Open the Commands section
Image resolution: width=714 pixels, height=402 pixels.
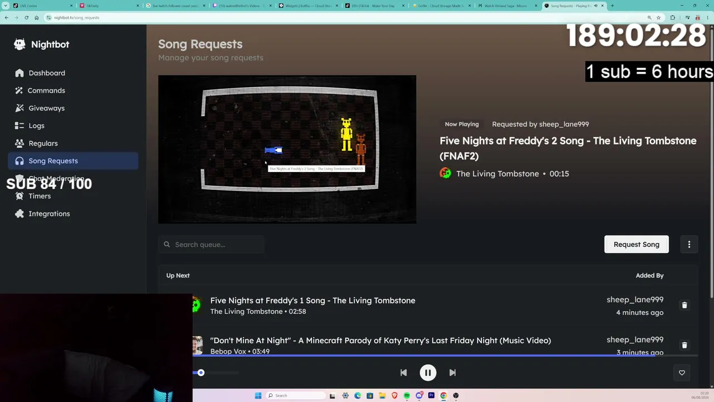[x=73, y=90]
